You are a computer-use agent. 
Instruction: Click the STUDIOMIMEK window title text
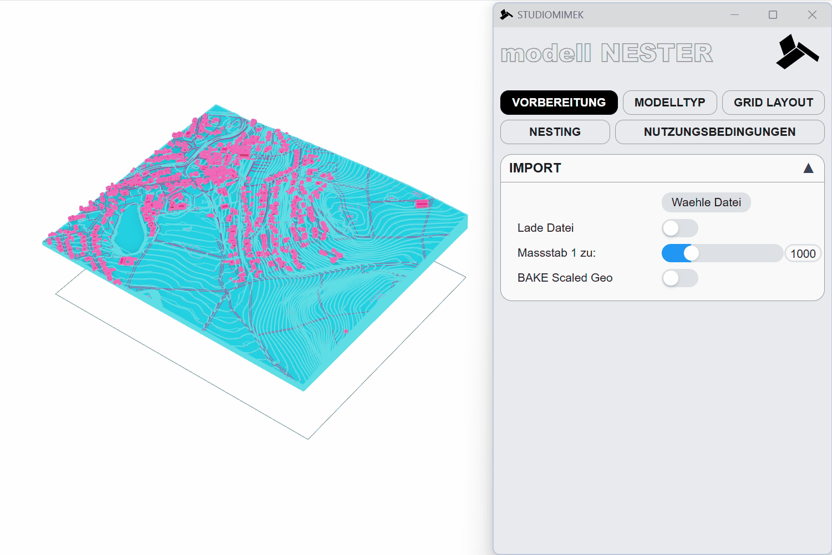(x=550, y=15)
